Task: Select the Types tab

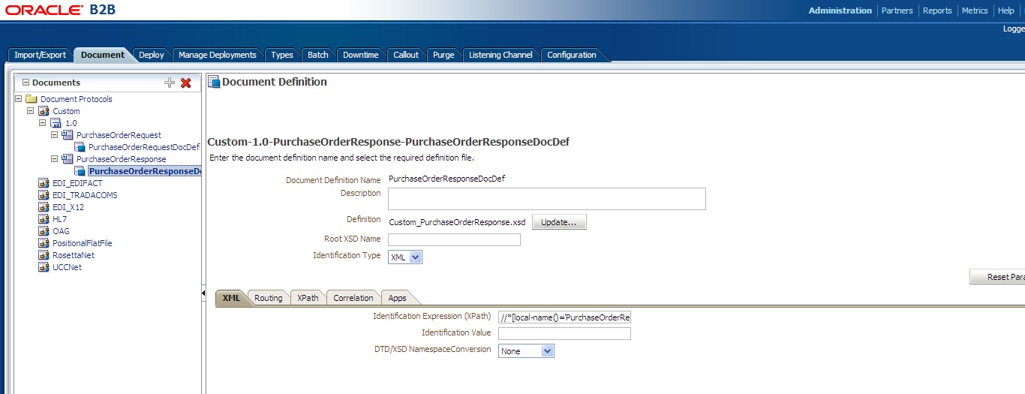Action: 282,55
